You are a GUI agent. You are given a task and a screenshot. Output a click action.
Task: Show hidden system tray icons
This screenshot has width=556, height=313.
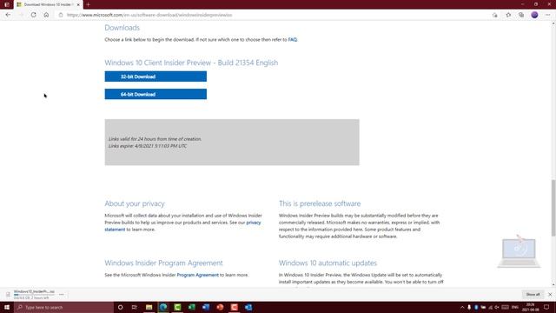[x=462, y=307]
